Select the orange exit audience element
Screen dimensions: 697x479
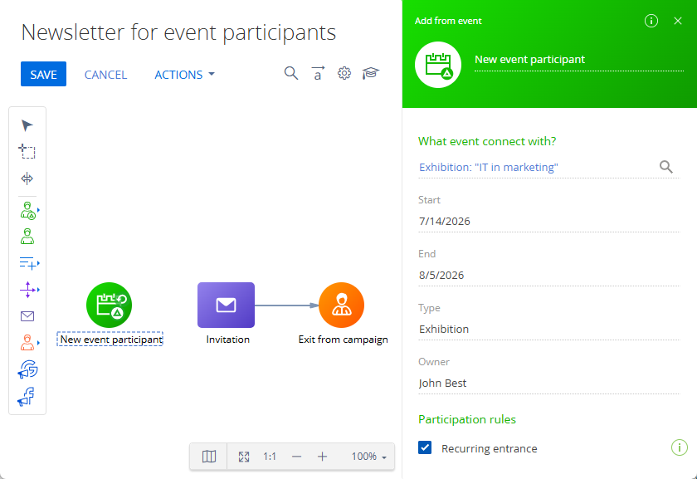pos(27,343)
